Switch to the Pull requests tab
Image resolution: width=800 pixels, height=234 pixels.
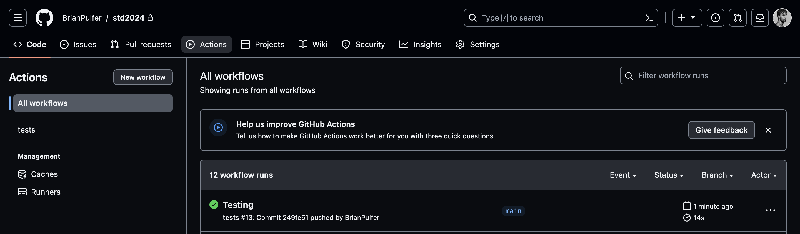[x=141, y=44]
